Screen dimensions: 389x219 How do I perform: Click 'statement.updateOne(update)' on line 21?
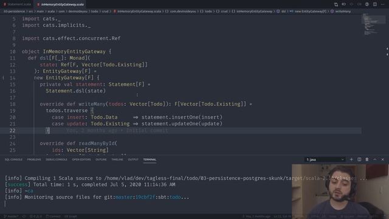click(x=182, y=123)
